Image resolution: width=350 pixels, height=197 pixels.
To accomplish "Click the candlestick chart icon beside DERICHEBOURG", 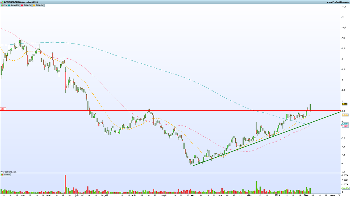I will click(2, 2).
